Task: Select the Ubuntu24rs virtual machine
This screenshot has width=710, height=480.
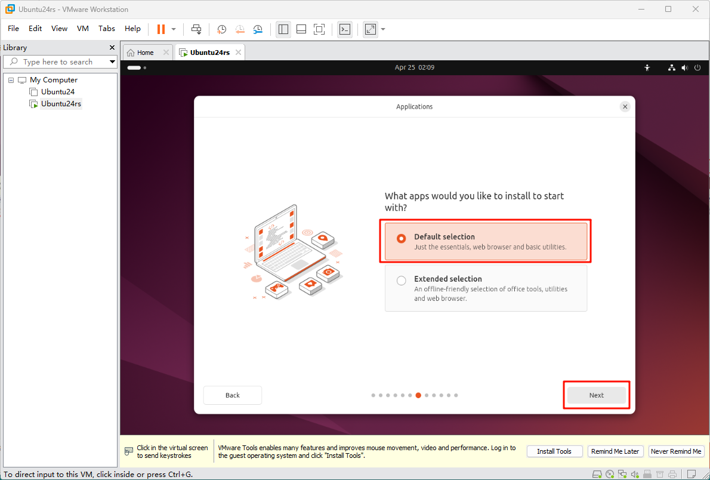Action: click(61, 104)
